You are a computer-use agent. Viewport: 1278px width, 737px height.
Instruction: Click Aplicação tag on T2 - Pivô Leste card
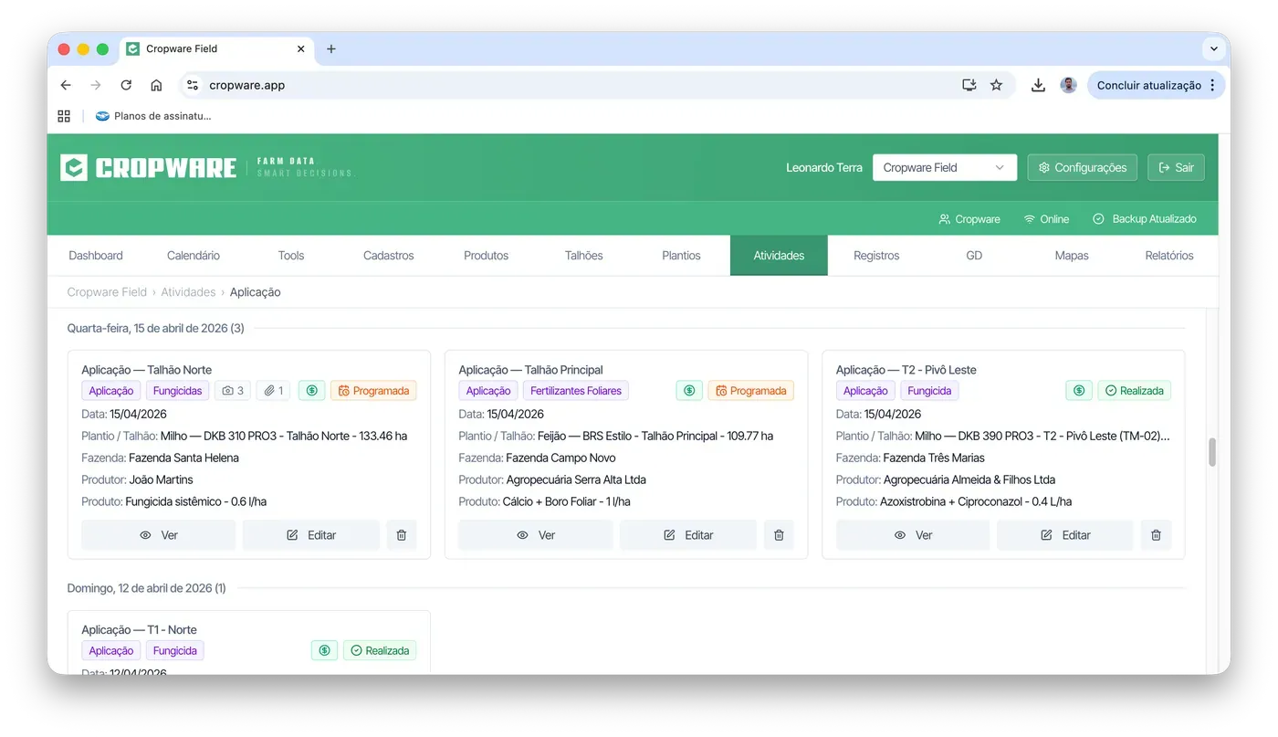[x=865, y=391]
